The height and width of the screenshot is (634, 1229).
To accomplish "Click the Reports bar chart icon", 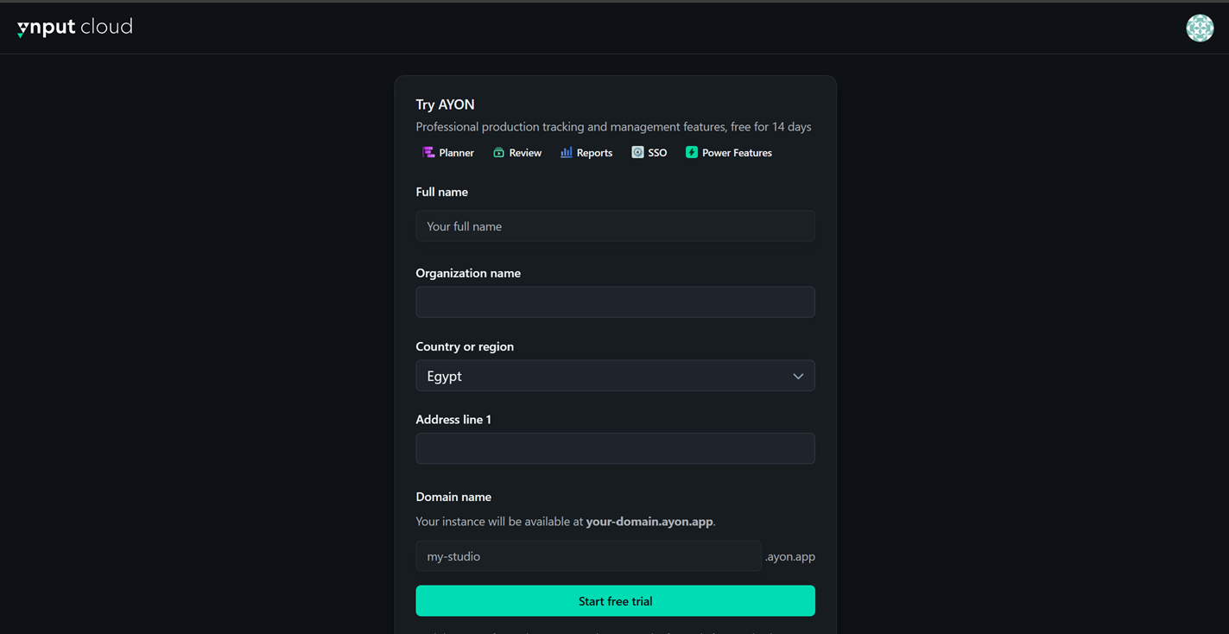I will (x=567, y=153).
